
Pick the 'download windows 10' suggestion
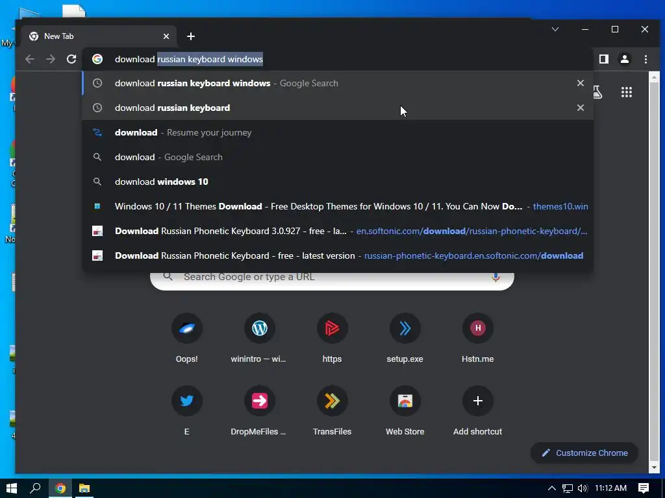tap(338, 182)
